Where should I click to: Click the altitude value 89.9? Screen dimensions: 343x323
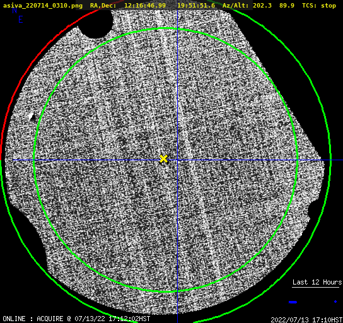(x=287, y=6)
